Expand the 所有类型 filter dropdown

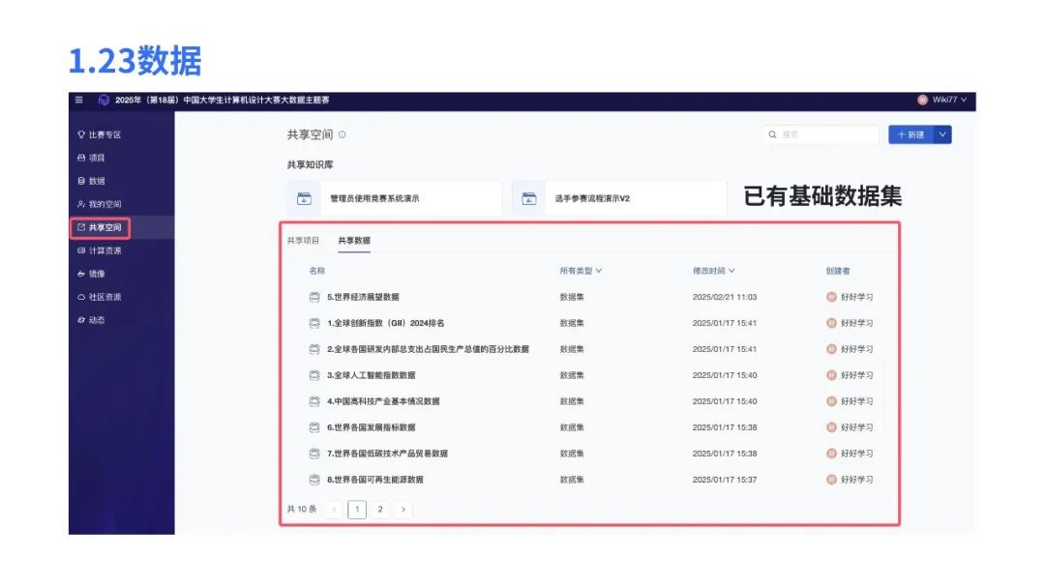(x=581, y=271)
